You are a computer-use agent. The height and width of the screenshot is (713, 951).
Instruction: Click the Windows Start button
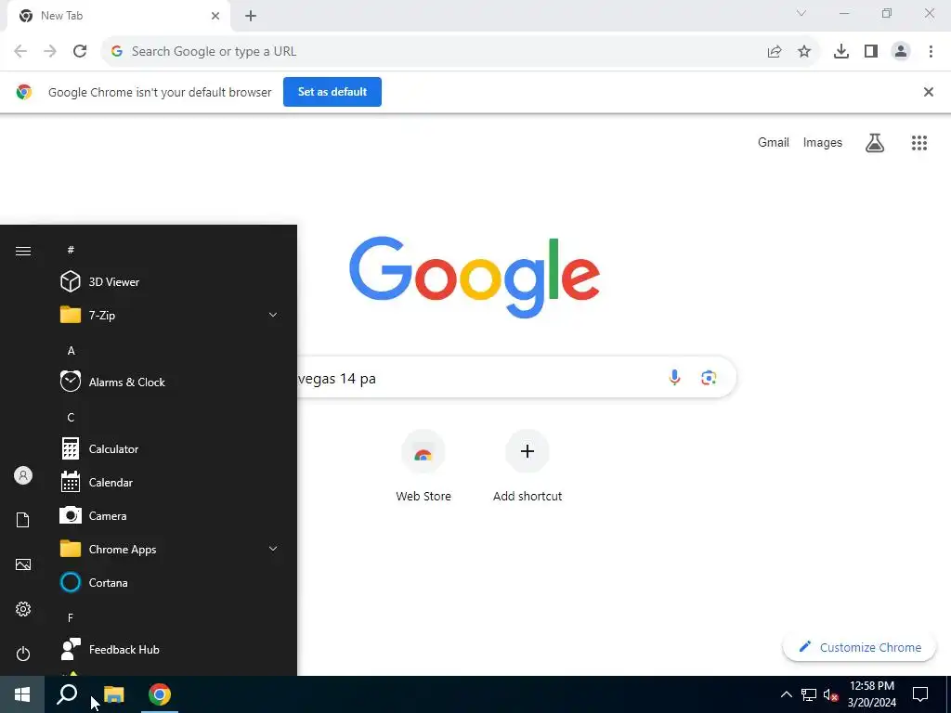point(22,694)
